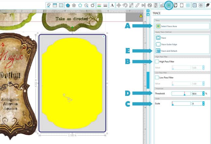Viewport: 211px width, 144px height.
Task: Click the Threshold slider
Action: coord(181,93)
